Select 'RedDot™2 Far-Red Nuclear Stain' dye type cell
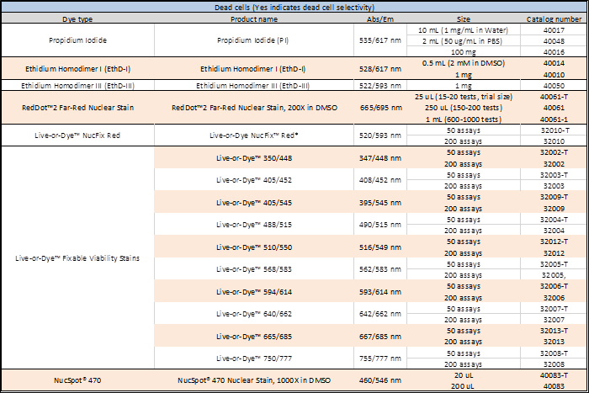Screen dimensions: 589x393 coord(77,108)
